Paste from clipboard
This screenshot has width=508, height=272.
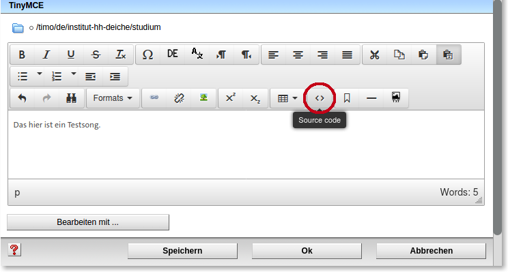click(x=423, y=55)
